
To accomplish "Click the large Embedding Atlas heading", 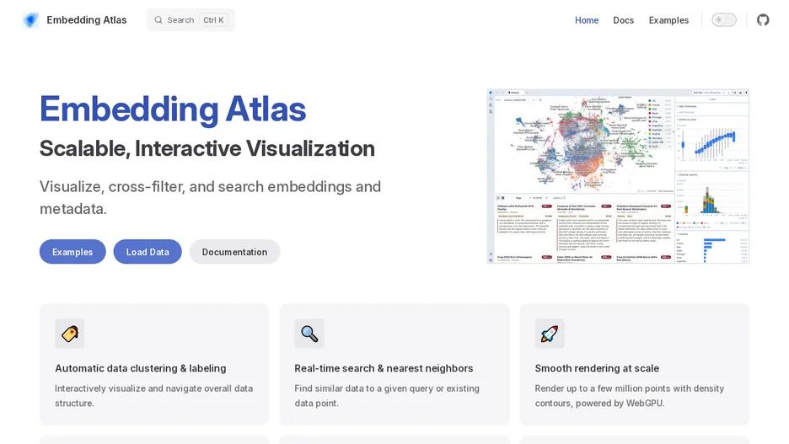I will (173, 110).
